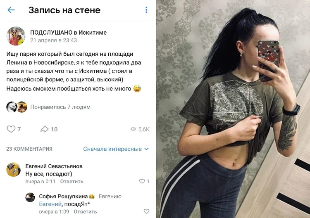Image resolution: width=310 pixels, height=218 pixels.
Task: Open the Софья Рощупкина profile name
Action: click(x=63, y=197)
